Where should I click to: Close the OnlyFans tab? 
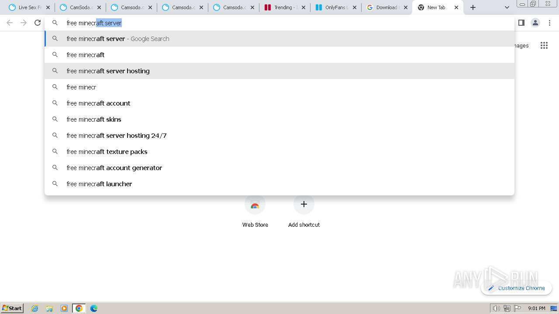pyautogui.click(x=355, y=7)
